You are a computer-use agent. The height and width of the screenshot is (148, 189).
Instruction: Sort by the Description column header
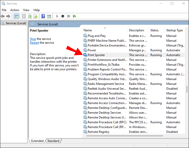138,30
